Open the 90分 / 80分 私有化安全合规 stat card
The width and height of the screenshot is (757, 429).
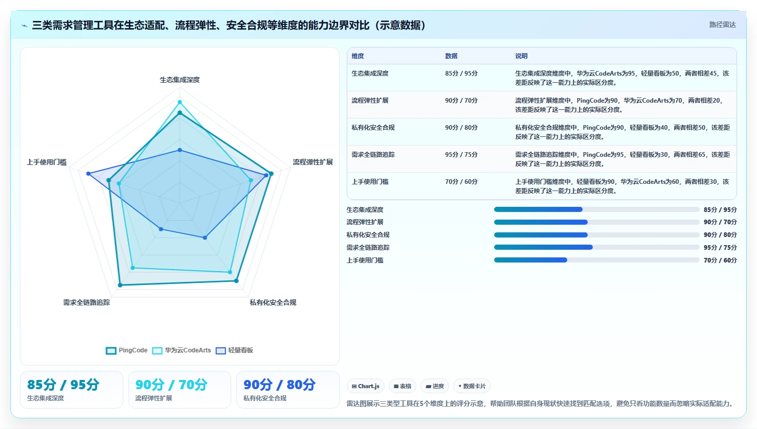pyautogui.click(x=288, y=390)
